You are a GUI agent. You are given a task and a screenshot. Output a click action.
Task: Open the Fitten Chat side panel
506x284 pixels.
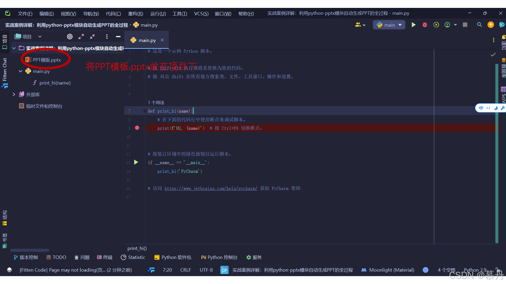5,73
